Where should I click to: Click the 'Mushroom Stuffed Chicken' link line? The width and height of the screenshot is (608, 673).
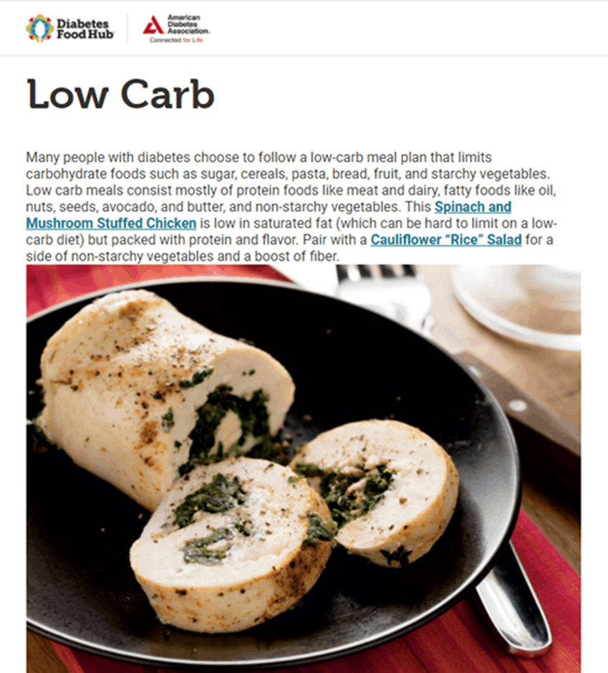111,223
